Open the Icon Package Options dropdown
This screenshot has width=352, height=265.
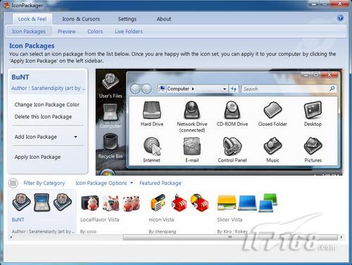point(104,183)
